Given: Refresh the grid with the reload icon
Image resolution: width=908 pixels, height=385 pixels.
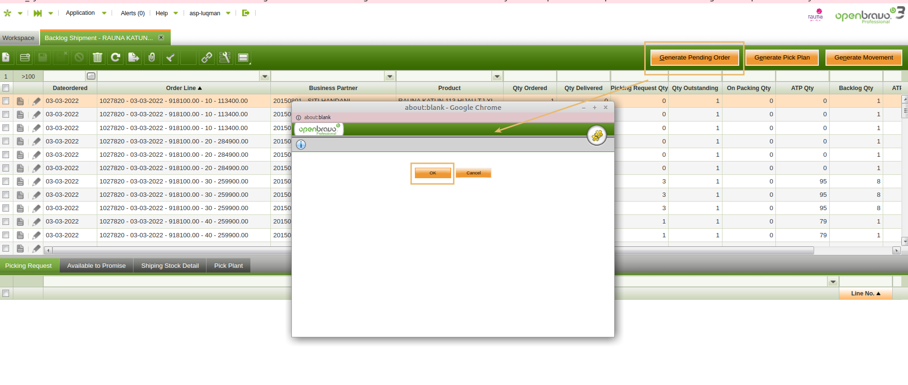Looking at the screenshot, I should coord(115,58).
